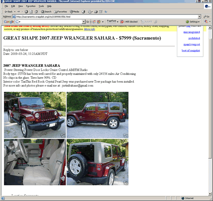Click the History icon in toolbar
The image size is (213, 201).
click(x=83, y=11)
